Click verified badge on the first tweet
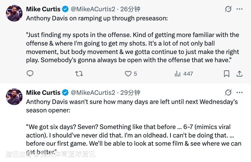The height and width of the screenshot is (162, 251). pos(65,9)
